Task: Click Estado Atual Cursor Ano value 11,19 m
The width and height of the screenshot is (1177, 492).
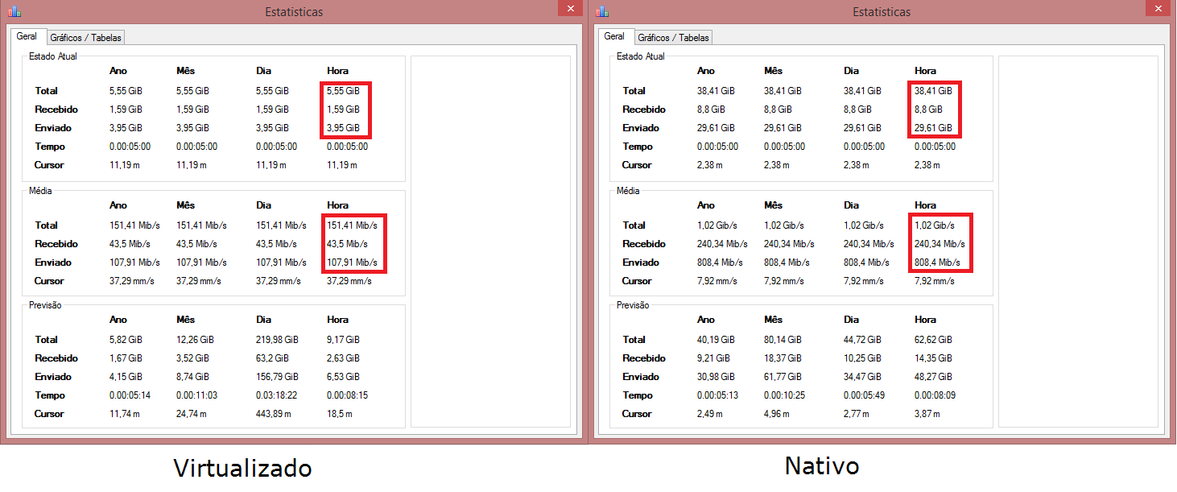Action: [x=125, y=165]
